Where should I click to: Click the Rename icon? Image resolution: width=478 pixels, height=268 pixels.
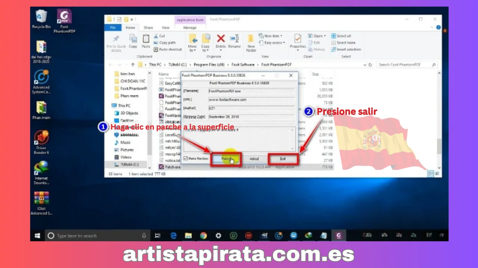pos(235,38)
